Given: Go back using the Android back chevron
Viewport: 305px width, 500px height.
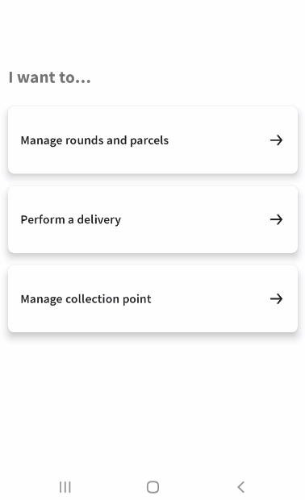Looking at the screenshot, I should point(241,487).
